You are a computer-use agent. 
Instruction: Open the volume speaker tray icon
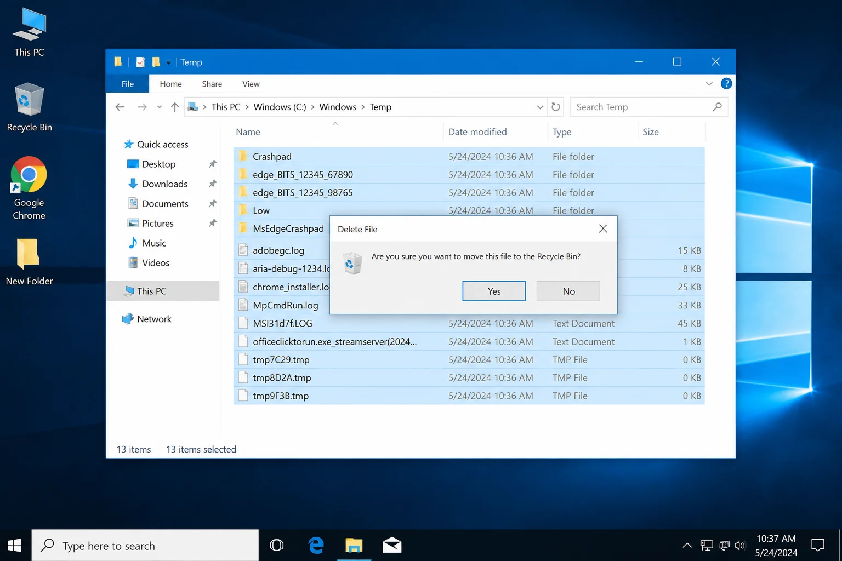(739, 545)
